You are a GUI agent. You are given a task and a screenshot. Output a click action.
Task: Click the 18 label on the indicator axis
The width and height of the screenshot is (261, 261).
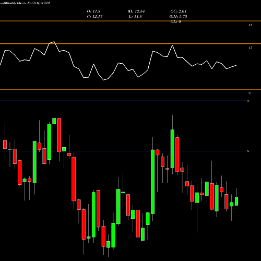[x=251, y=25]
